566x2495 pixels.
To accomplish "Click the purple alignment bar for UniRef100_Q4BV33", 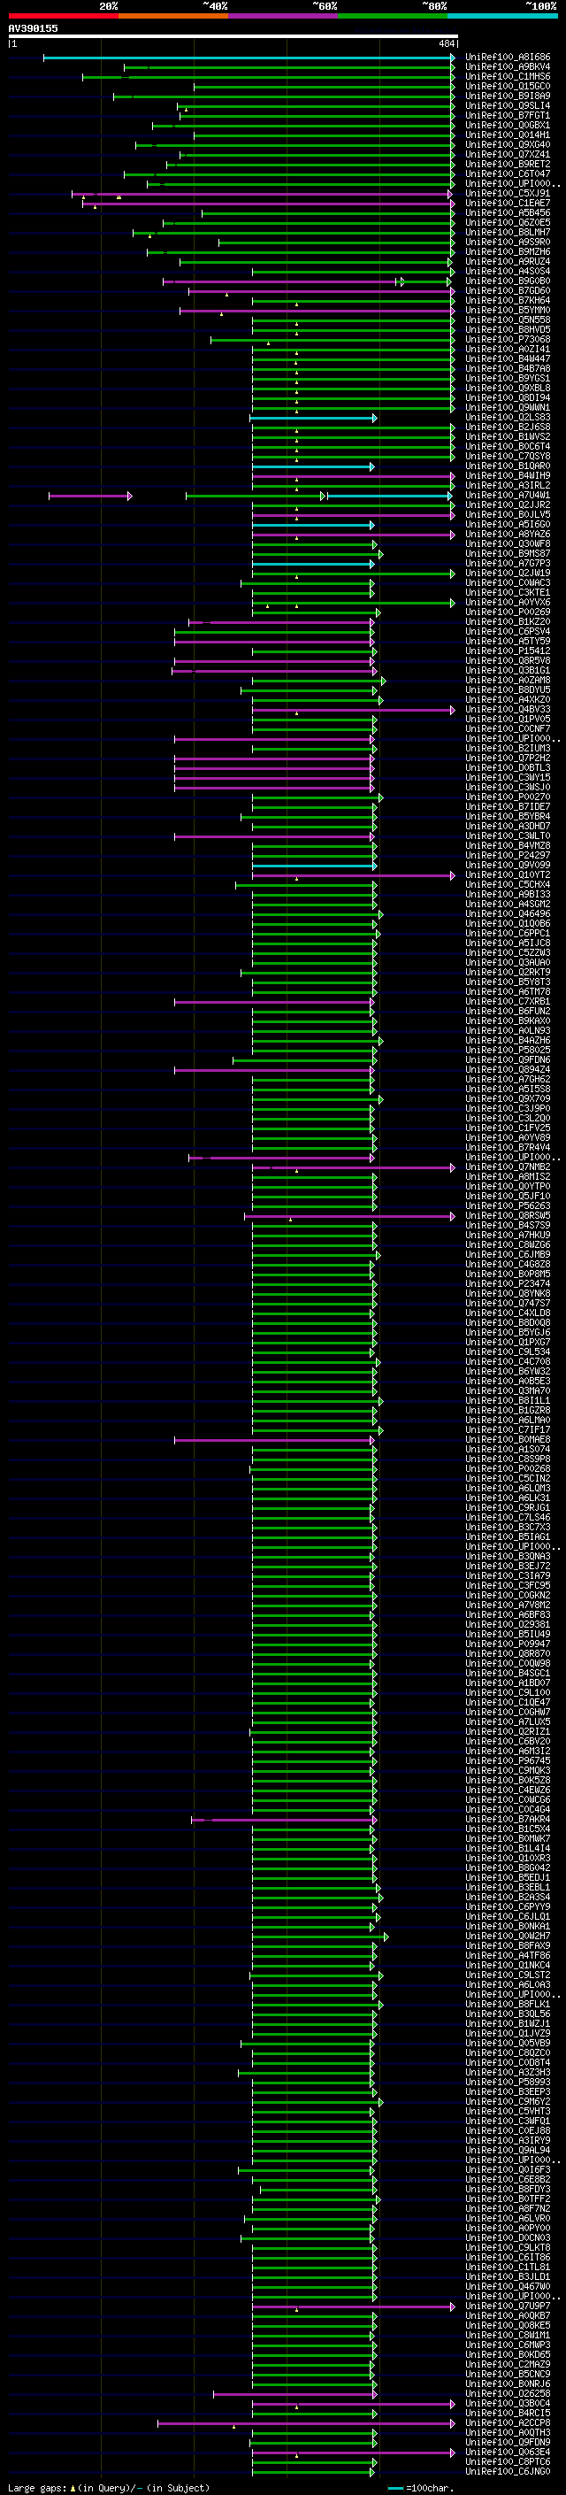I will coord(353,710).
